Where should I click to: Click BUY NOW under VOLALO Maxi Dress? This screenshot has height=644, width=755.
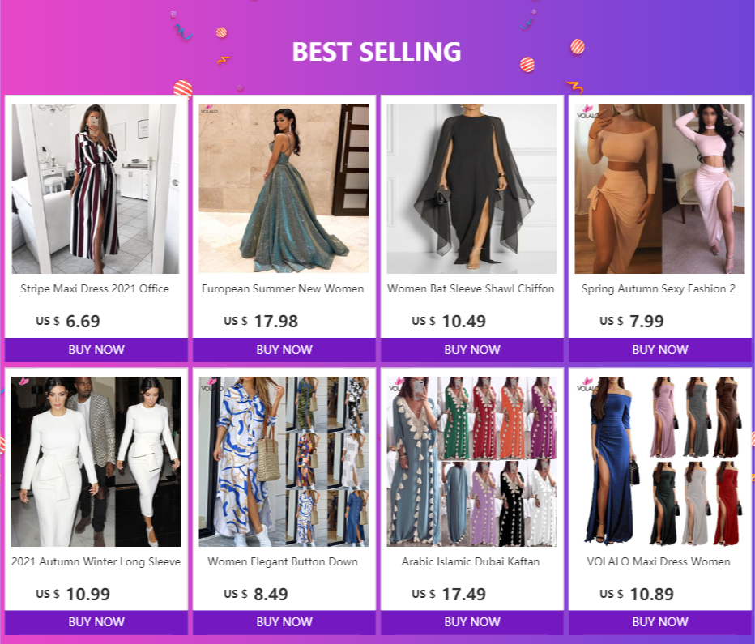pyautogui.click(x=659, y=622)
